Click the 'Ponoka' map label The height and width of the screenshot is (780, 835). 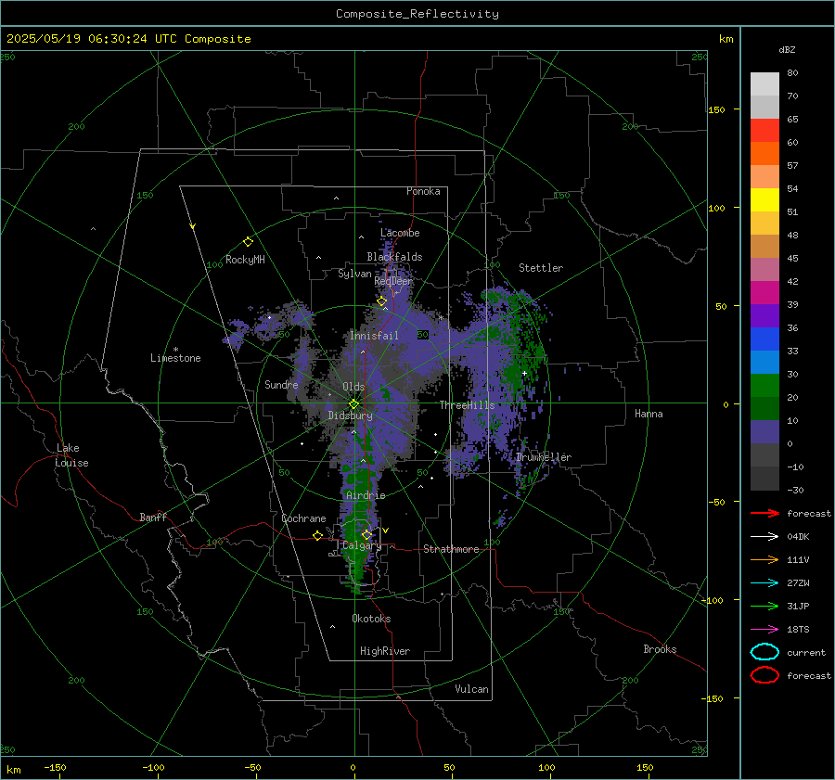click(423, 191)
